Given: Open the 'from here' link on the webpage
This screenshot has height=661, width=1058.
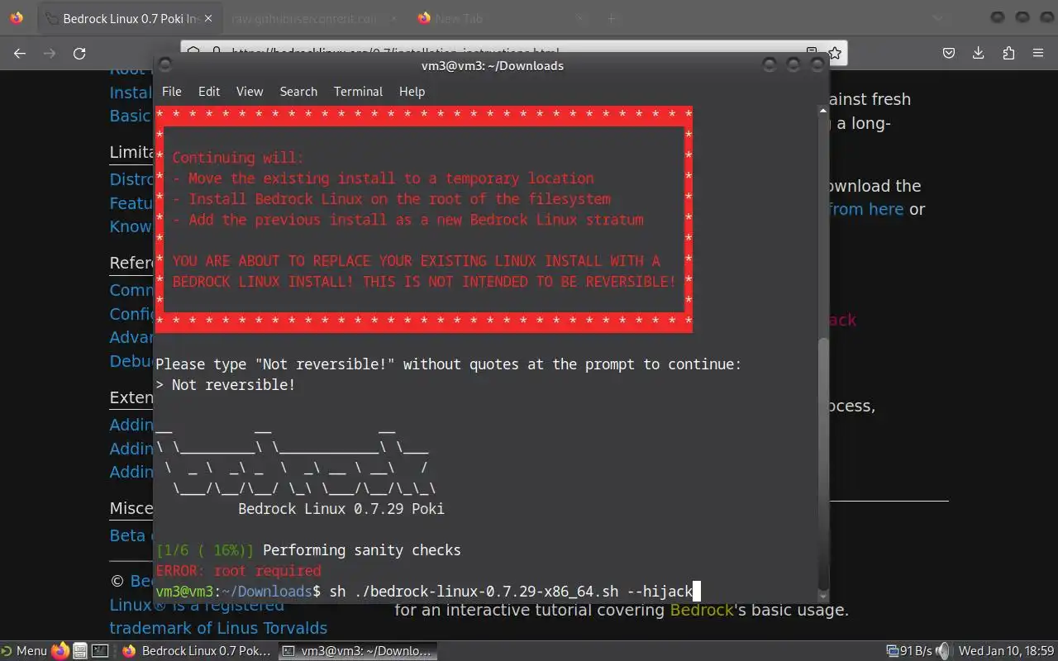Looking at the screenshot, I should tap(866, 209).
